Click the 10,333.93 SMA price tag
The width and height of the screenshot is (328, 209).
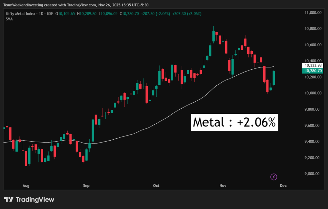[313, 66]
